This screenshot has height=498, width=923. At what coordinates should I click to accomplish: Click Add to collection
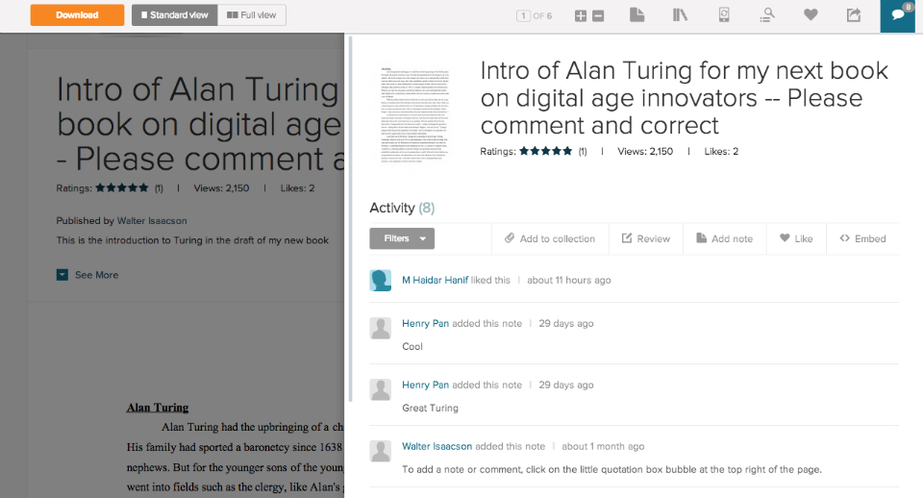[x=550, y=238]
